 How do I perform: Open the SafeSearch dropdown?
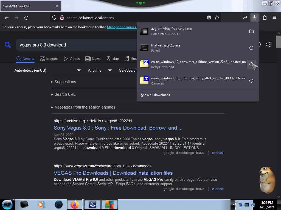tap(128, 70)
